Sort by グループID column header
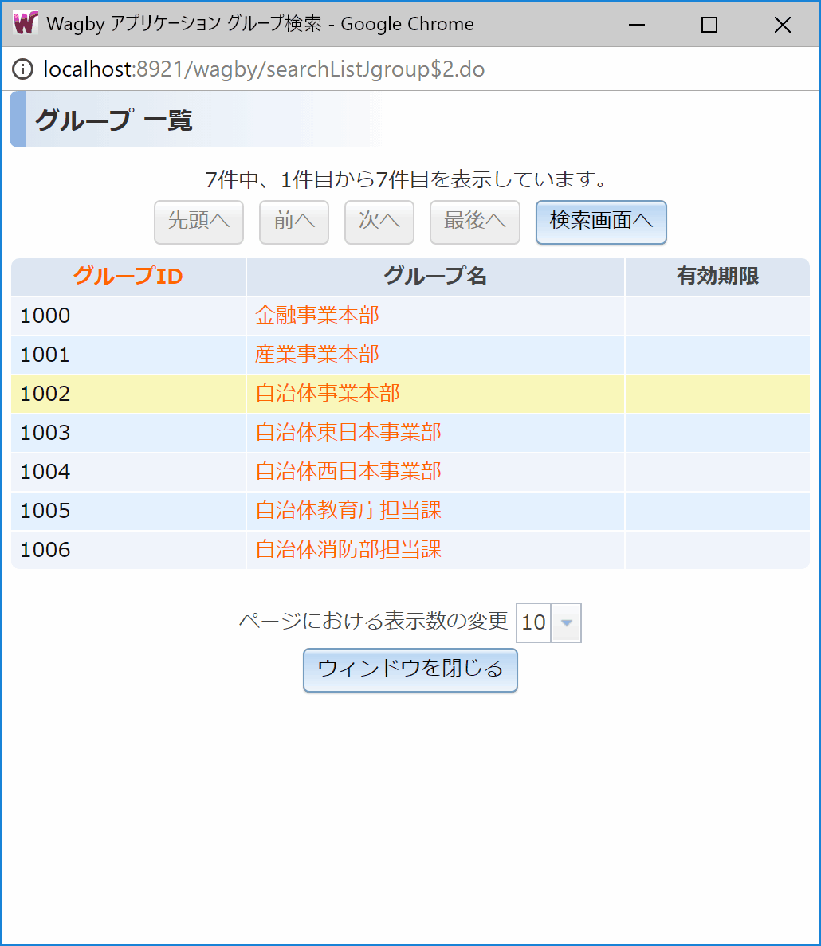Image resolution: width=821 pixels, height=946 pixels. tap(128, 277)
